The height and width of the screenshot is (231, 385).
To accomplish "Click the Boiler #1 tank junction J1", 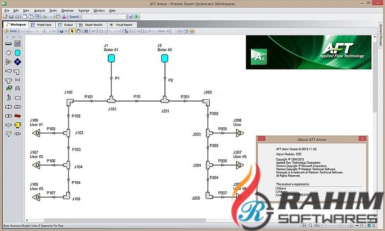I will [x=111, y=58].
